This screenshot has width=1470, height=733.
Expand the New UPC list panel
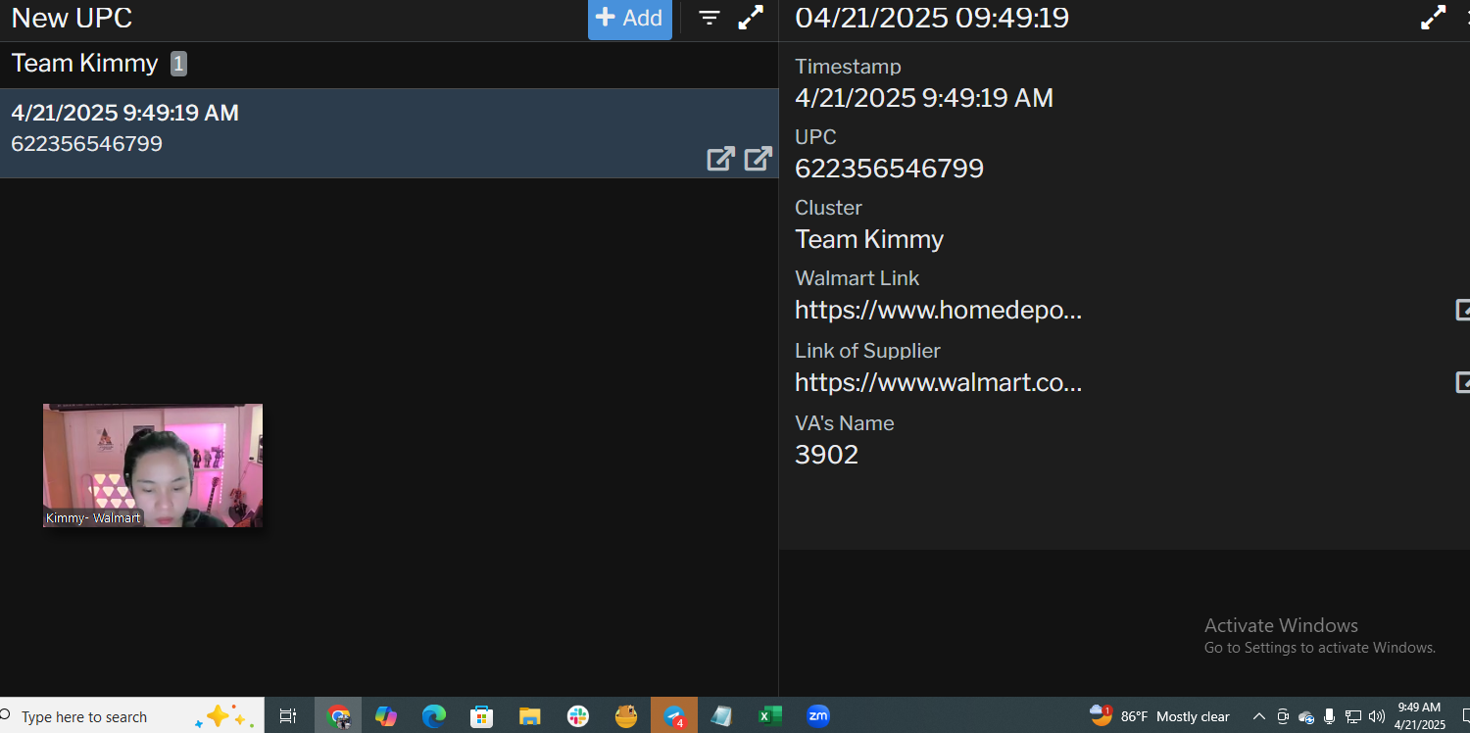(751, 18)
